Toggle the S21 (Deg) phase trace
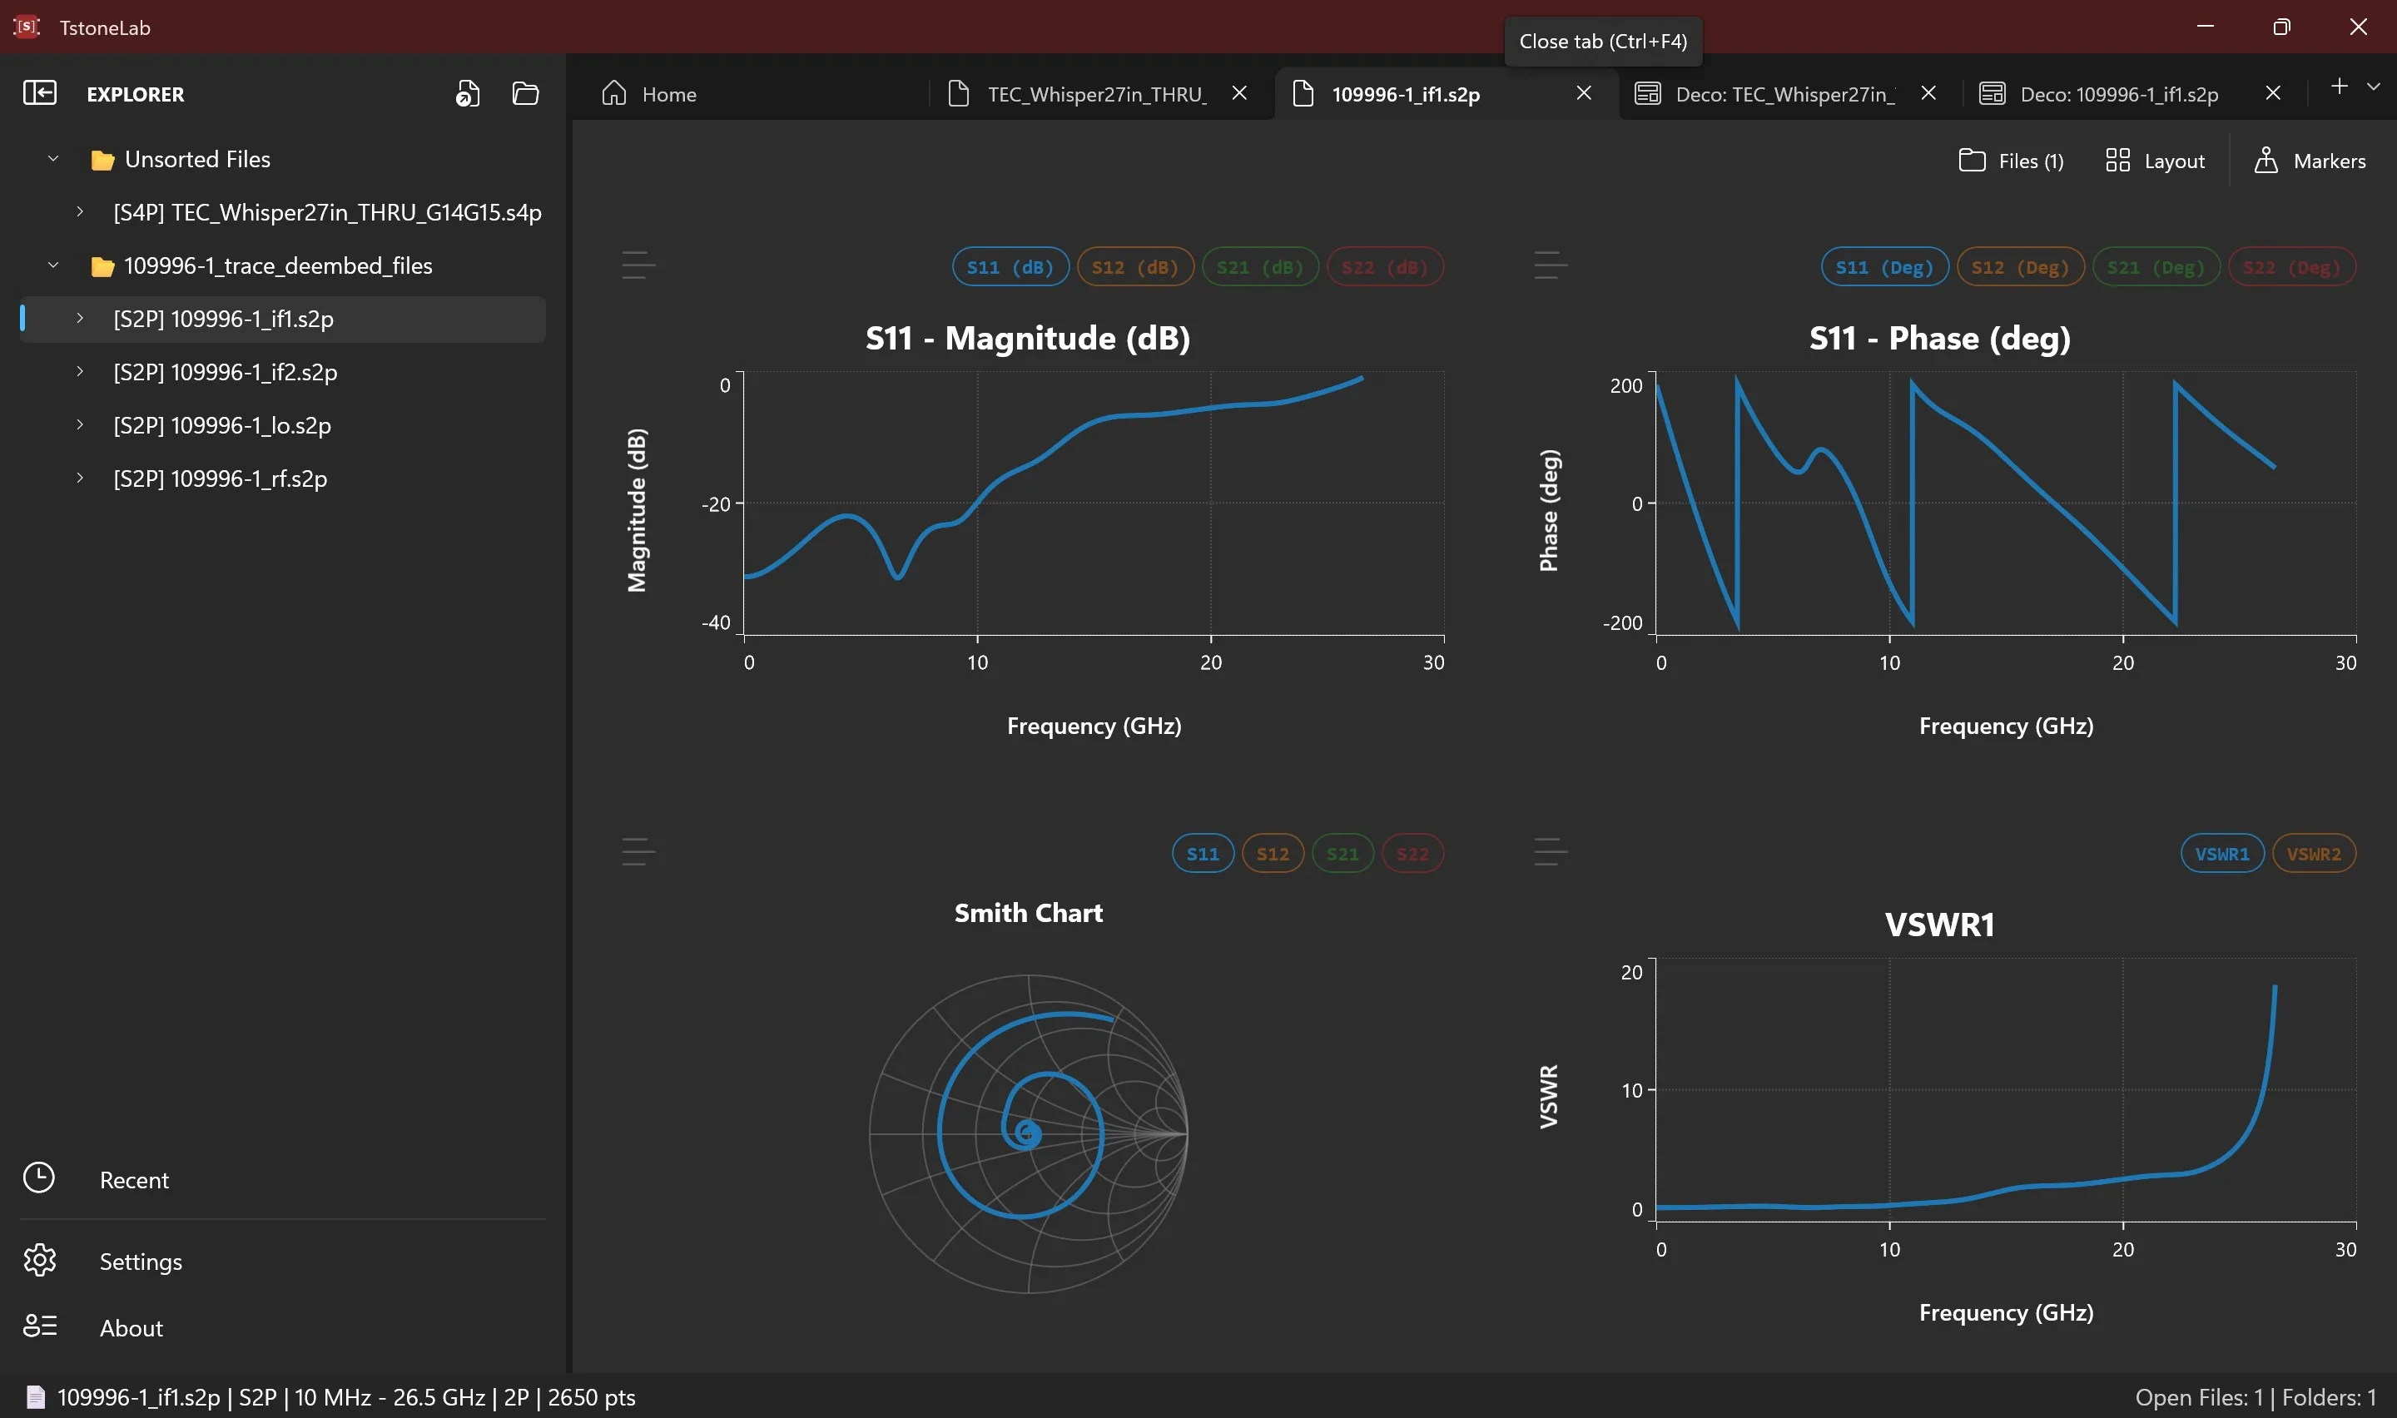The image size is (2397, 1418). [x=2156, y=266]
